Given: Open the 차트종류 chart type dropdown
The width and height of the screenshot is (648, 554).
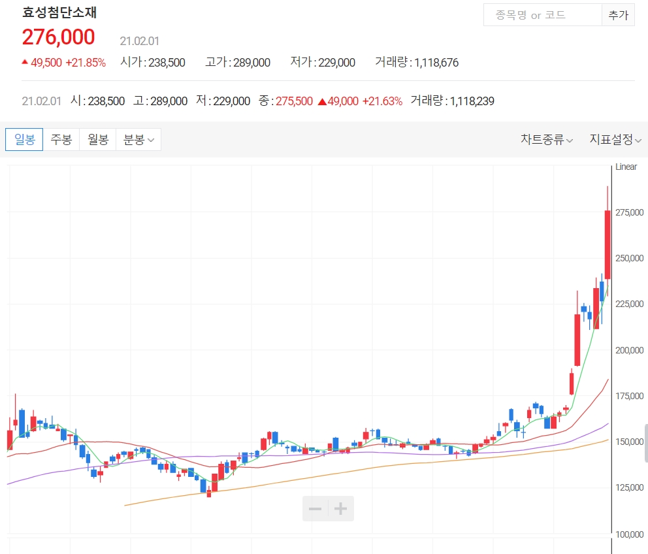Looking at the screenshot, I should (x=546, y=139).
